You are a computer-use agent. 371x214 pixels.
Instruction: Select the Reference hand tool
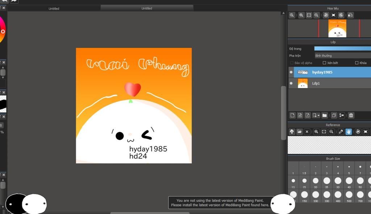349,132
